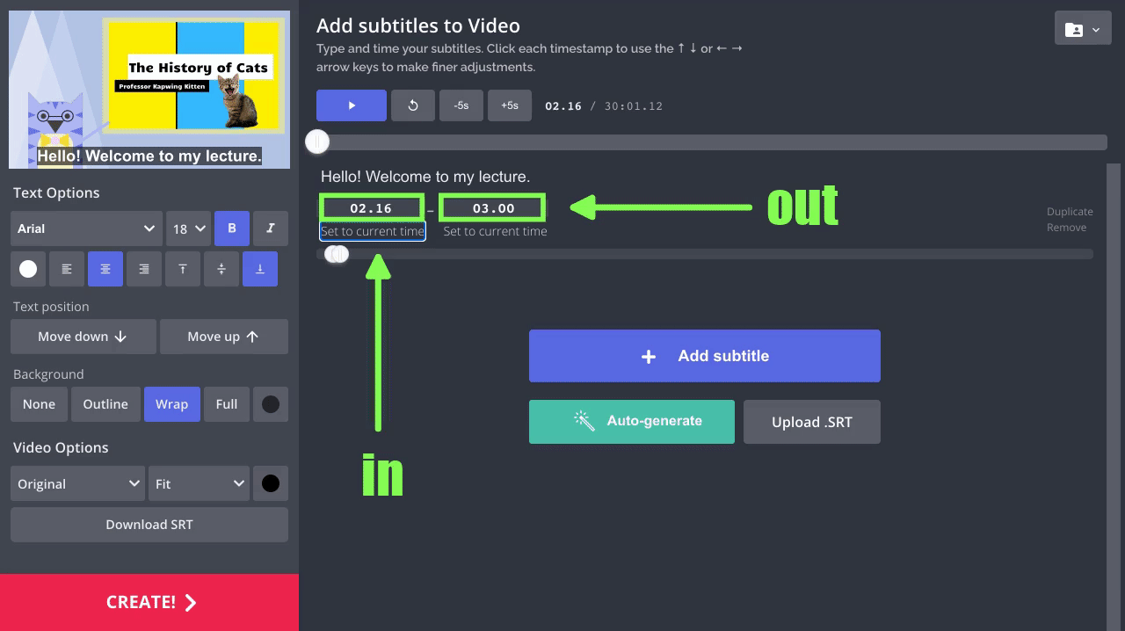Open the font size 18 dropdown

coord(188,228)
